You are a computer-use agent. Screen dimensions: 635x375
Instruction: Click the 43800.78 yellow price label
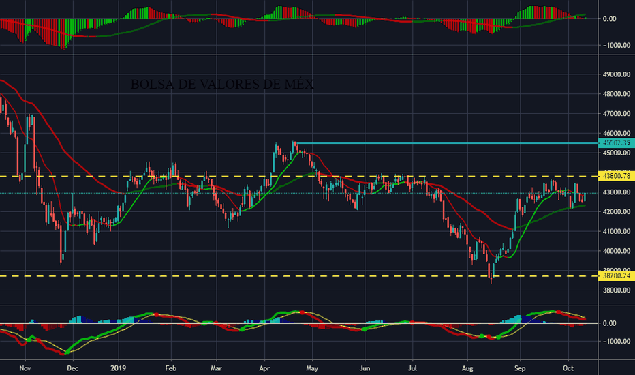(x=617, y=176)
